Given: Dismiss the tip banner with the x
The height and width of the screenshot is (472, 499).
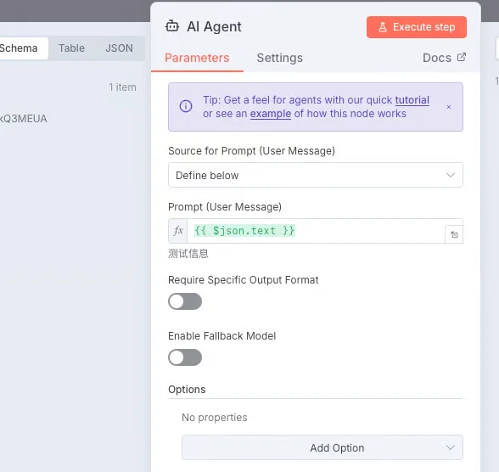Looking at the screenshot, I should coord(449,107).
